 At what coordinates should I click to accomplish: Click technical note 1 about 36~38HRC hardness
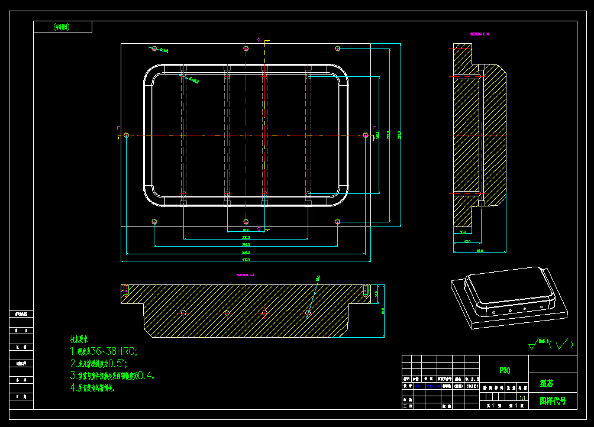coord(104,351)
